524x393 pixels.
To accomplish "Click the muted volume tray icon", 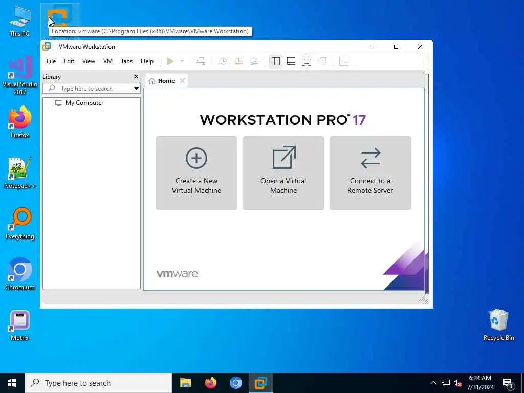I will (x=457, y=383).
